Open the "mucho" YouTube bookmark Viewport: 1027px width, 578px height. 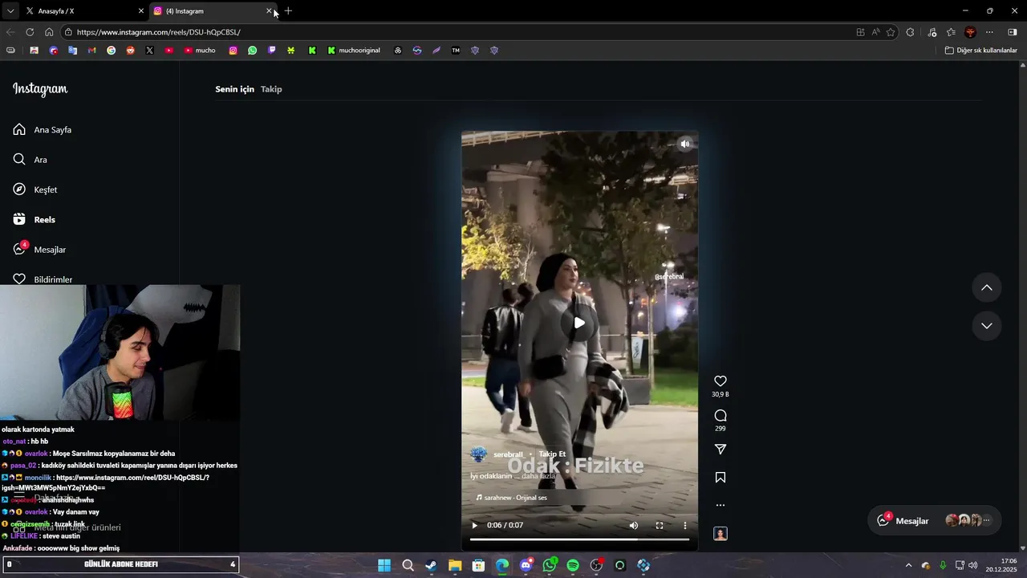click(x=200, y=51)
